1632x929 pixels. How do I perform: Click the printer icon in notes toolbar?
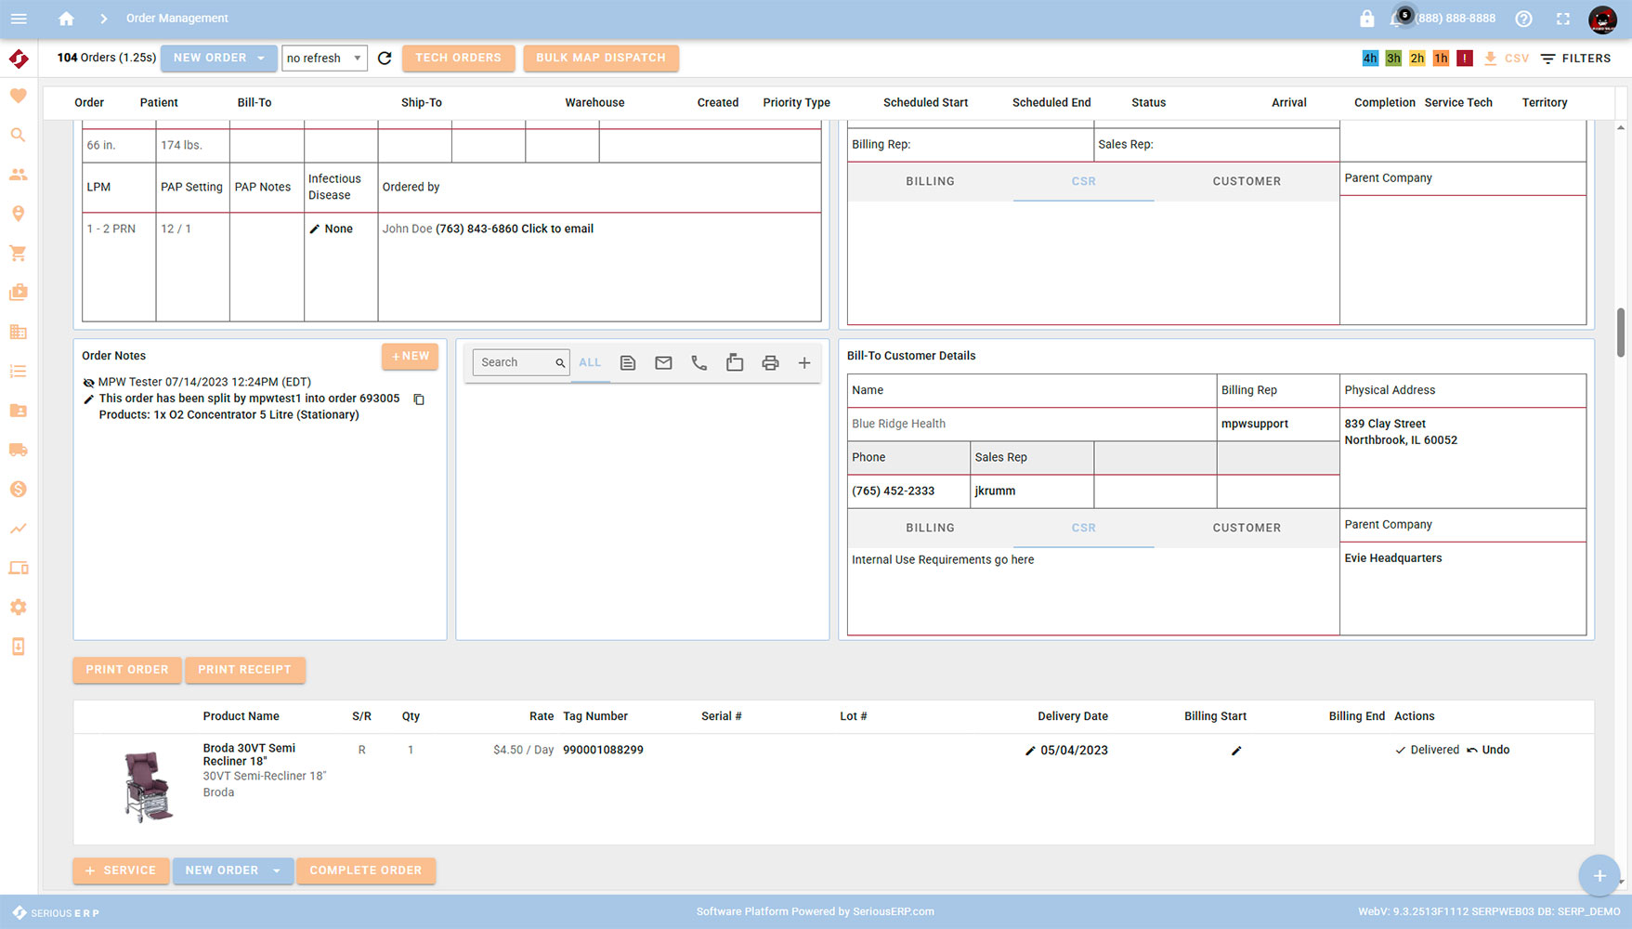coord(770,363)
